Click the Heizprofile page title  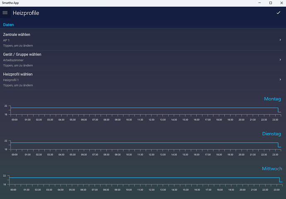(x=26, y=13)
